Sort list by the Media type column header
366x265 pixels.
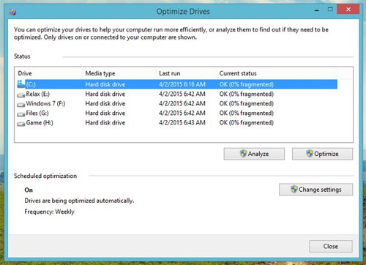[100, 73]
